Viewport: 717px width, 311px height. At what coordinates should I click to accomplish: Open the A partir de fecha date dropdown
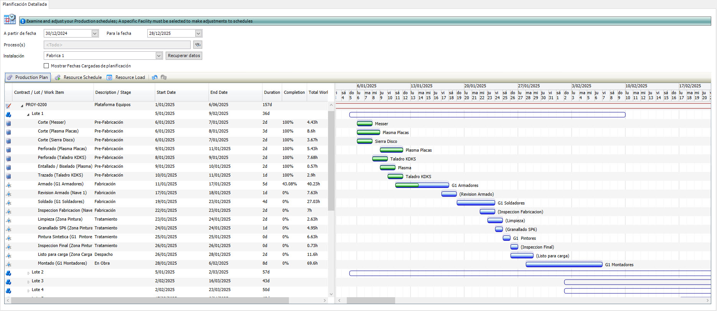(x=95, y=33)
